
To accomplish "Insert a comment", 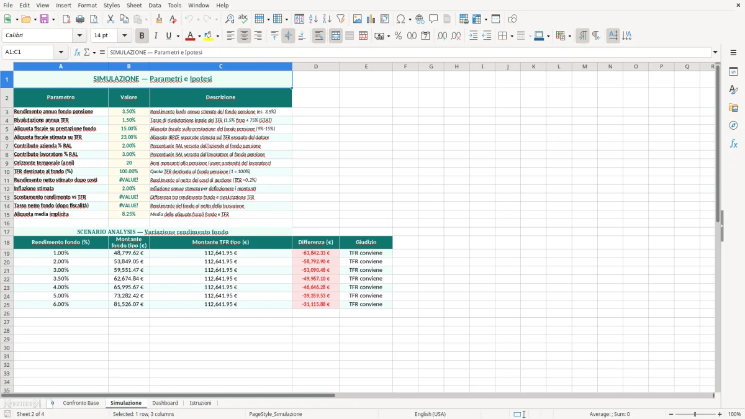I will coord(433,19).
